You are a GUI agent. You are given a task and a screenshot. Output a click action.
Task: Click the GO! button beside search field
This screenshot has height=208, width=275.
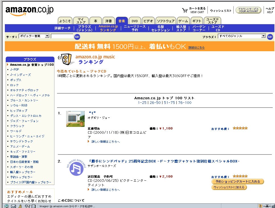pyautogui.click(x=77, y=37)
